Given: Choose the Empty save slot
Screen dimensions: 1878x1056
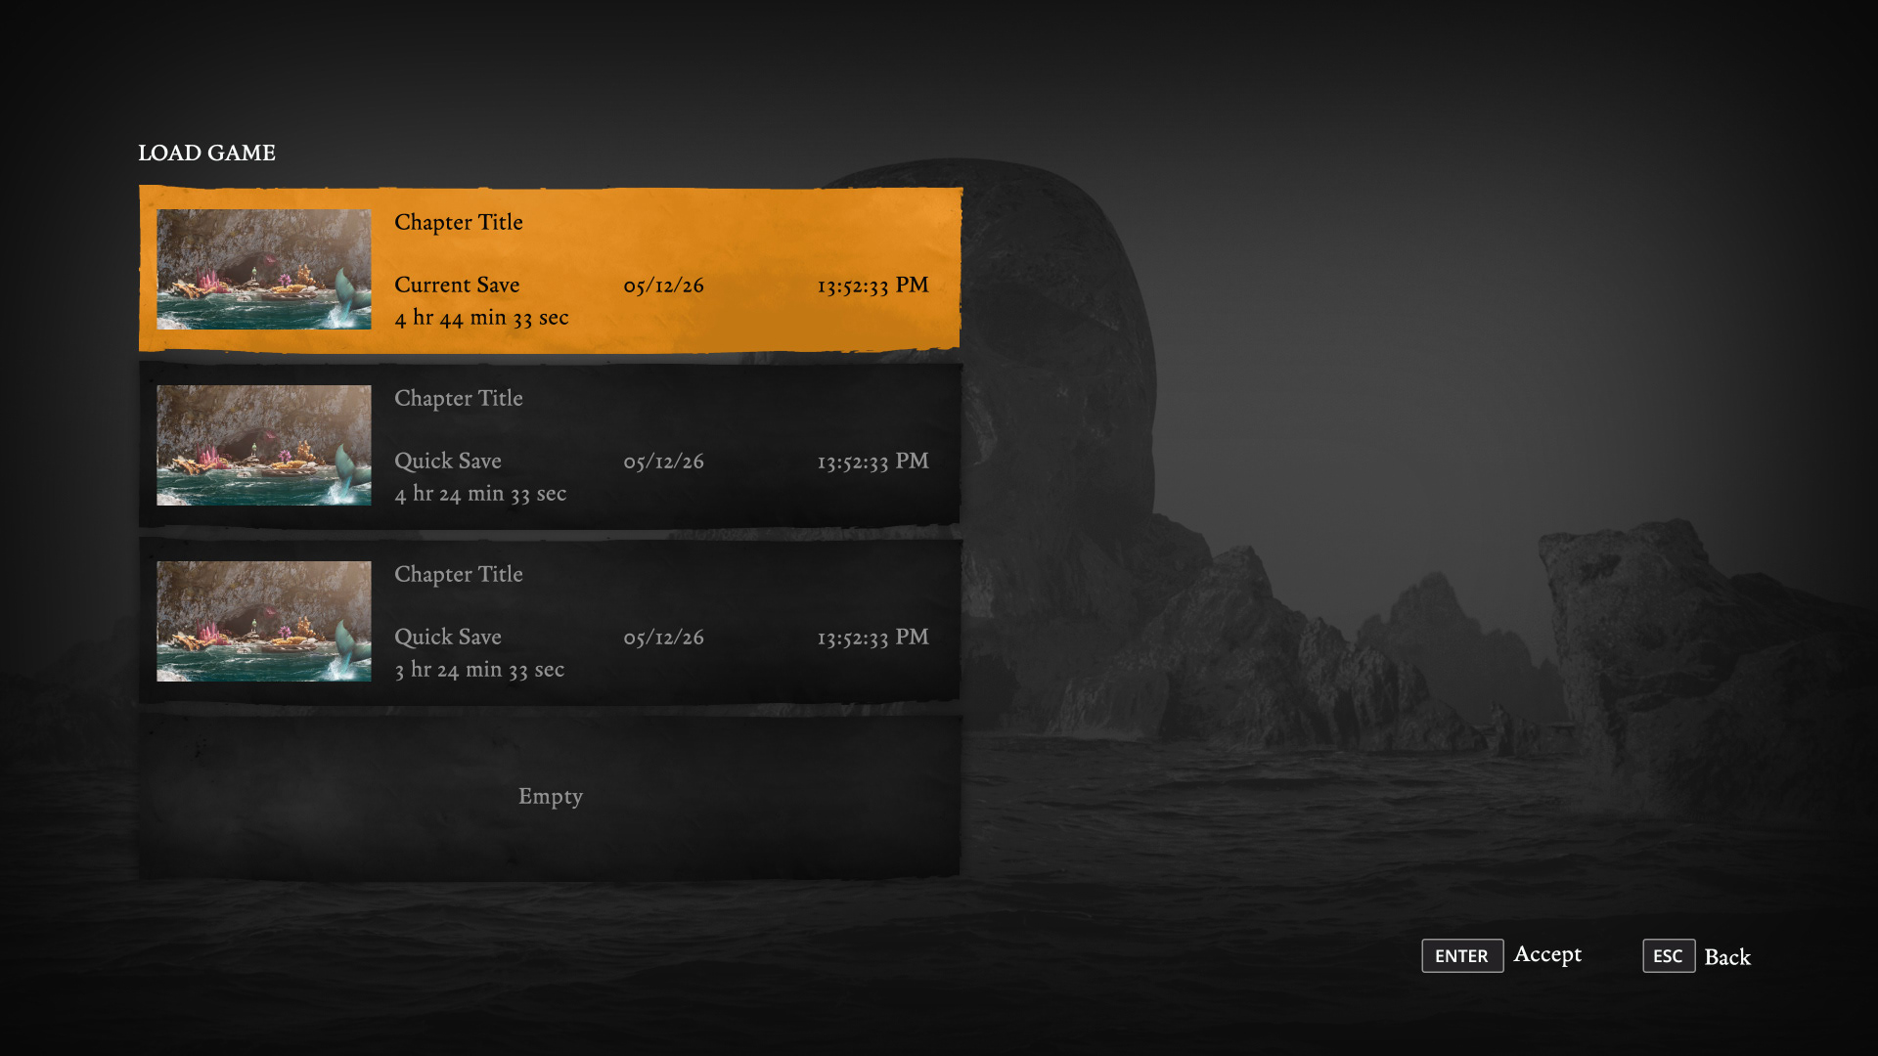Looking at the screenshot, I should tap(550, 796).
